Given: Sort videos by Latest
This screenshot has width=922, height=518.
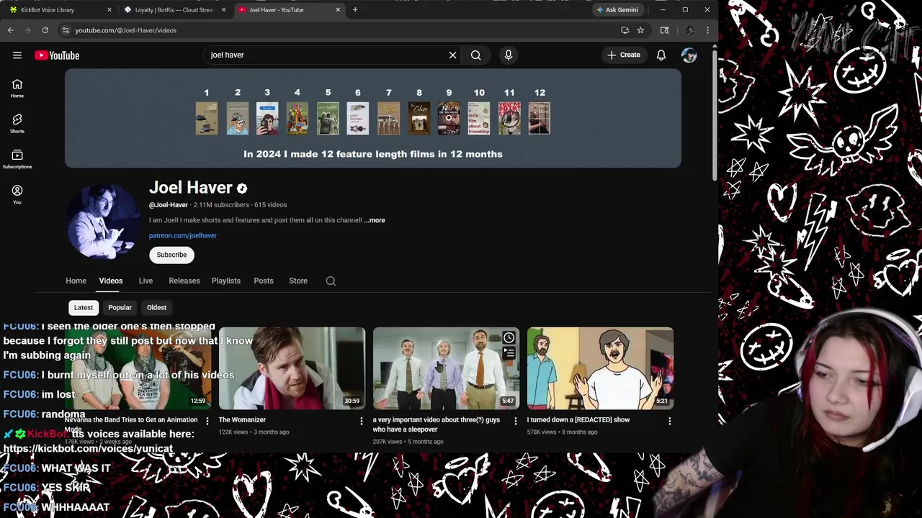Looking at the screenshot, I should point(84,307).
